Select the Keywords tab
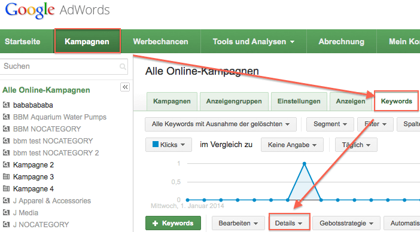The width and height of the screenshot is (420, 232). pos(397,102)
